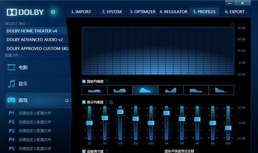Choose the second intelligent equalizer preset curve

coord(120,90)
